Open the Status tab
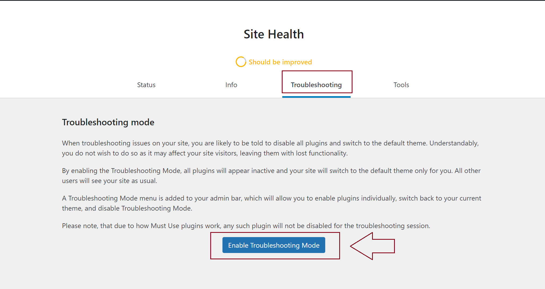The height and width of the screenshot is (289, 545). coord(146,85)
